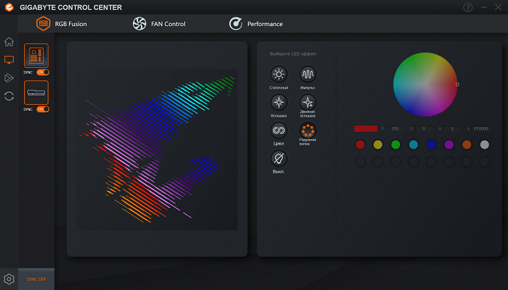Select the Двойная вспышка LED effect
Screen dimensions: 508x290
(308, 102)
